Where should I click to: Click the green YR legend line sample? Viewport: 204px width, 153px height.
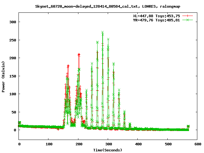point(187,20)
